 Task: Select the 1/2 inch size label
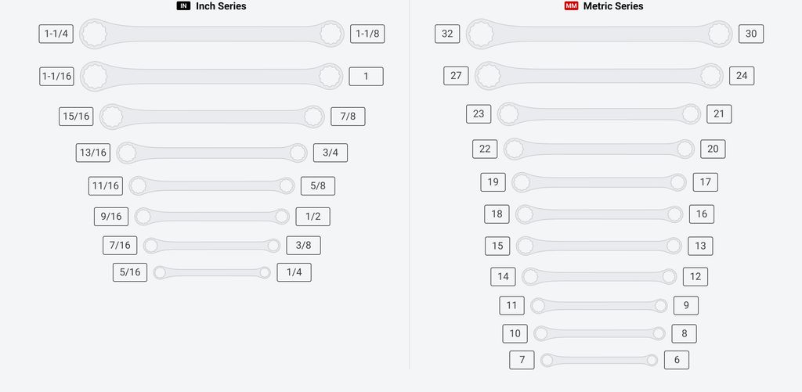(x=312, y=216)
